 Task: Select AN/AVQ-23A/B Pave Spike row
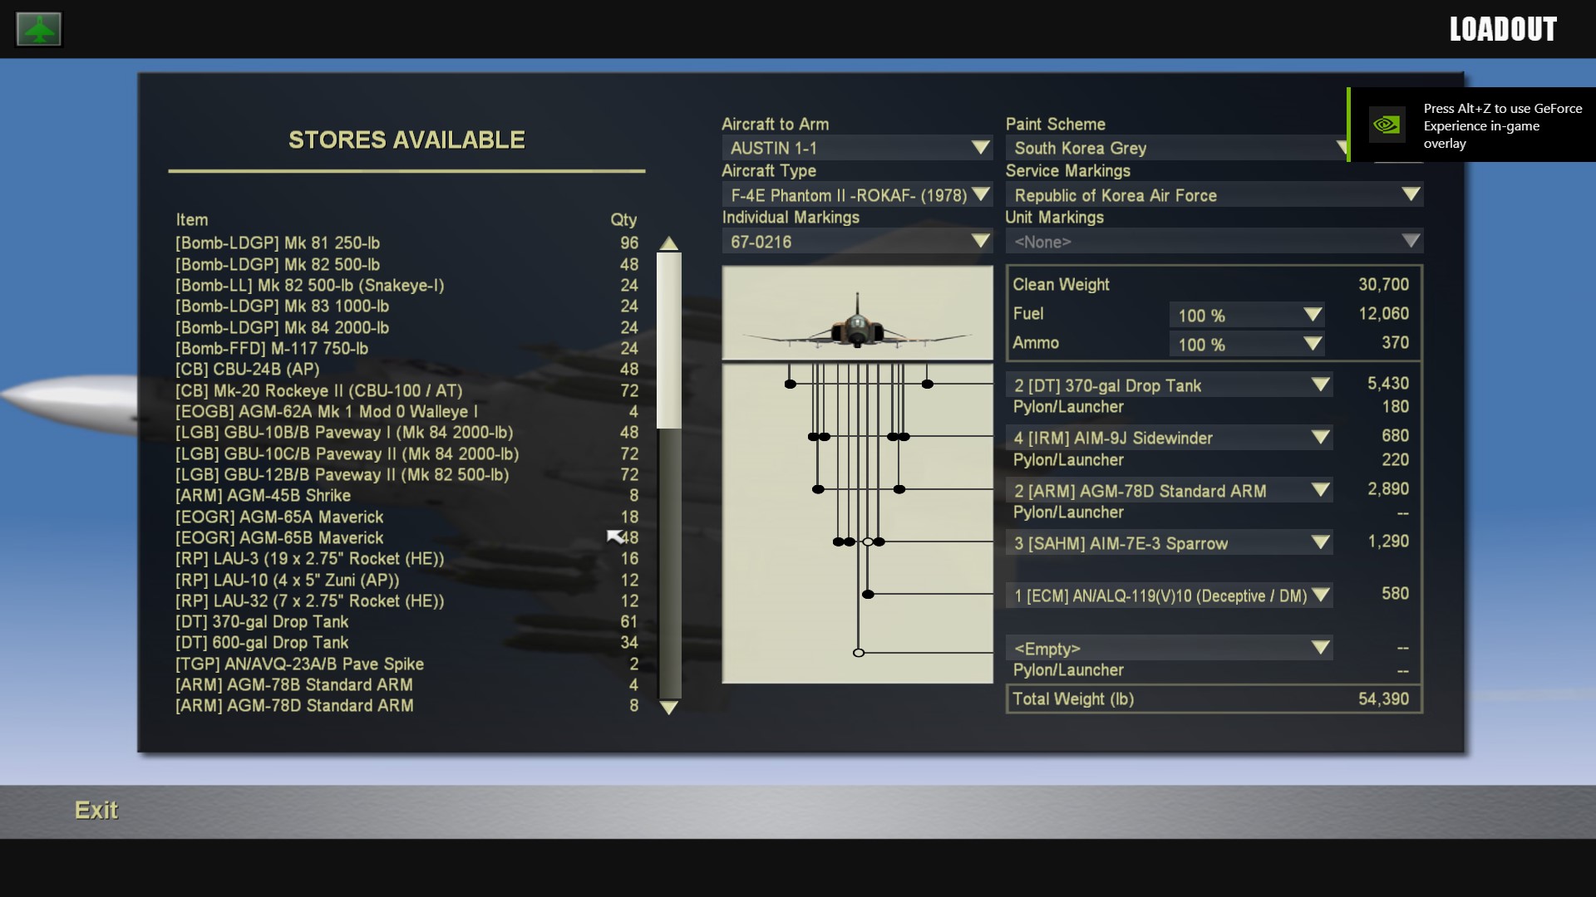[x=407, y=664]
